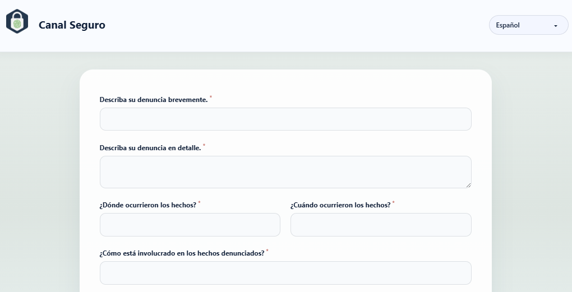This screenshot has height=292, width=572.
Task: Click the ¿Dónde ocurrieron los hechos? field
Action: 190,225
